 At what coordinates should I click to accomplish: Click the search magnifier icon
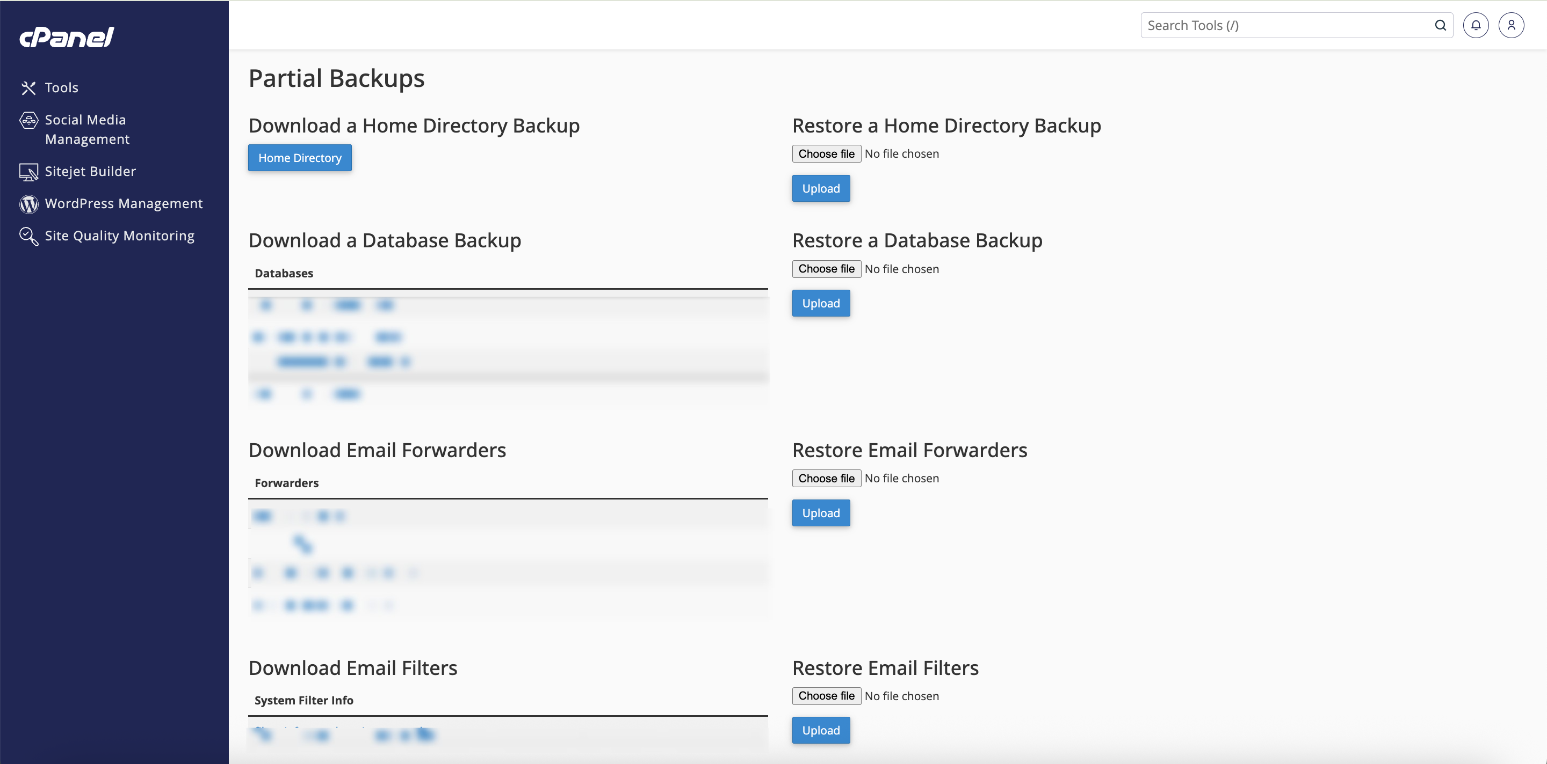1440,25
